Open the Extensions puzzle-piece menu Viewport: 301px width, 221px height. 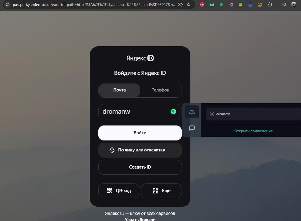(270, 4)
